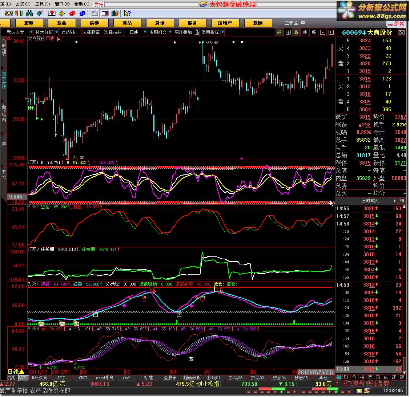Viewport: 410px width, 397px height.
Task: Click the F10资料 button
Action: click(x=69, y=32)
